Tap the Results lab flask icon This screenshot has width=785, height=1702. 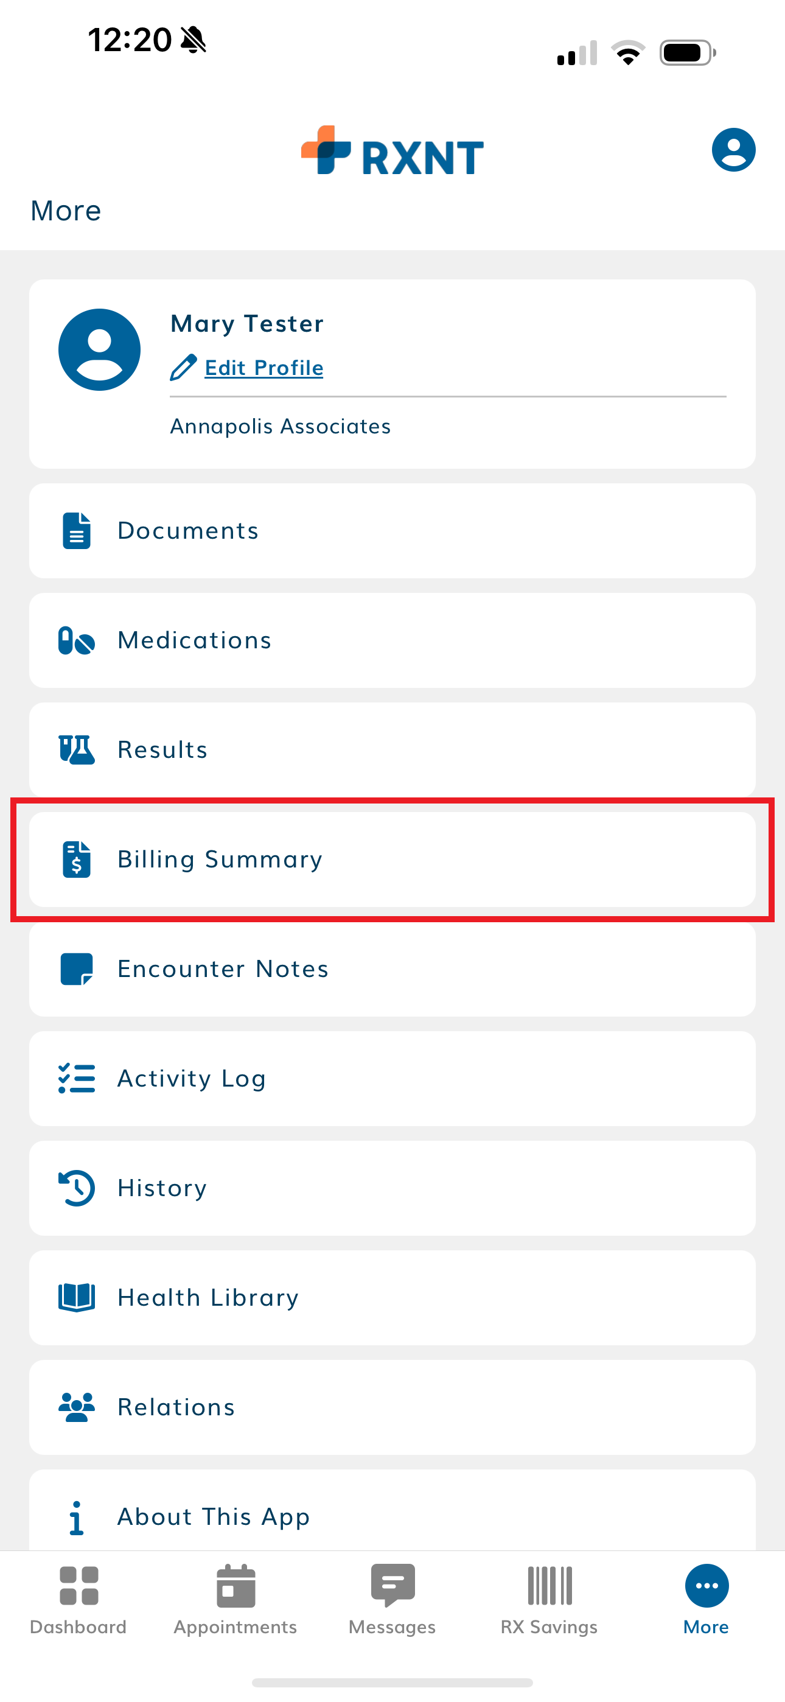pyautogui.click(x=77, y=750)
